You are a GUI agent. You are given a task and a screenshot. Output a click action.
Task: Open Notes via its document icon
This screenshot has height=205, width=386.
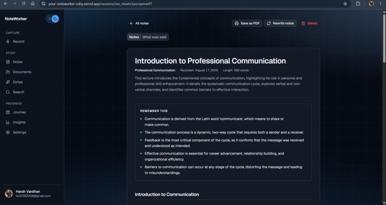point(8,62)
